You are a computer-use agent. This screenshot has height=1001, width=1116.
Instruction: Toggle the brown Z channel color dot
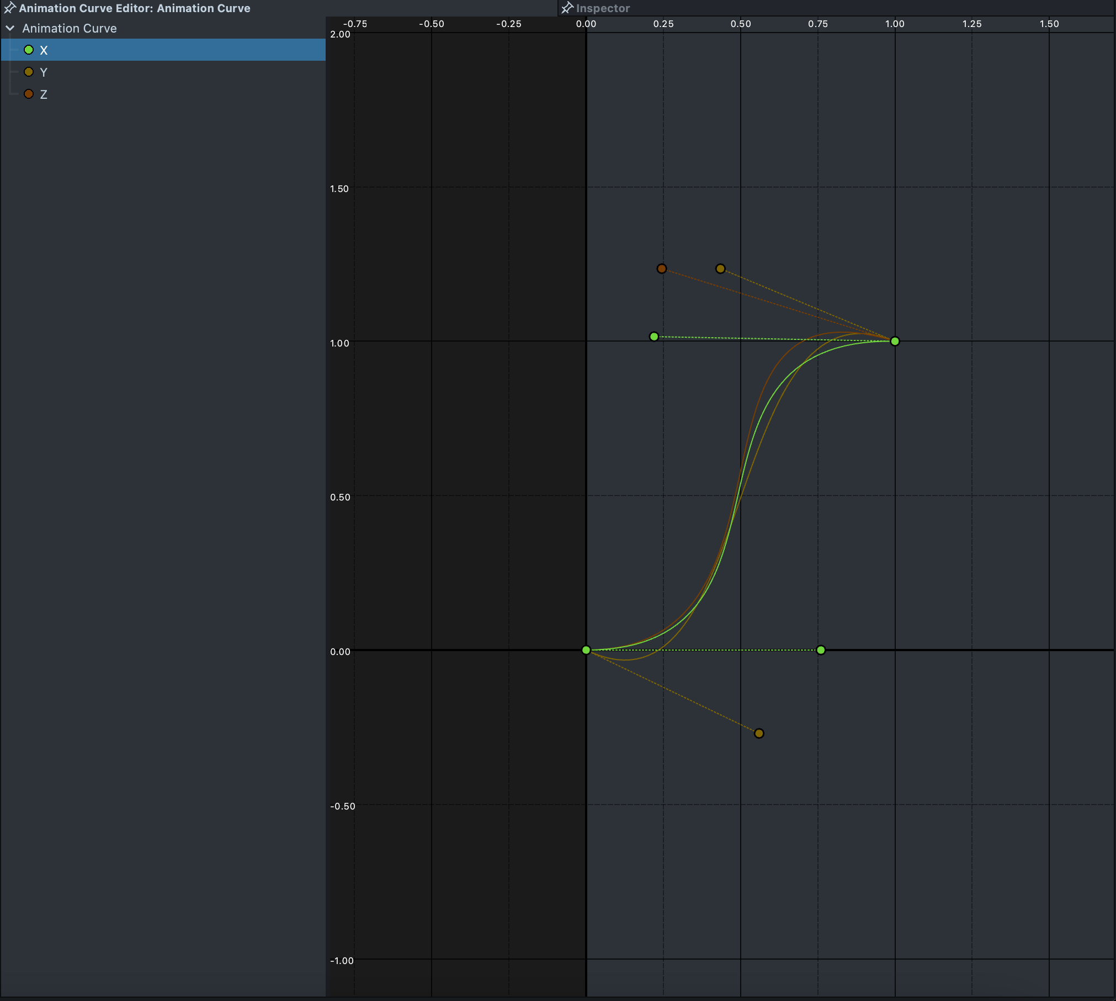point(29,94)
